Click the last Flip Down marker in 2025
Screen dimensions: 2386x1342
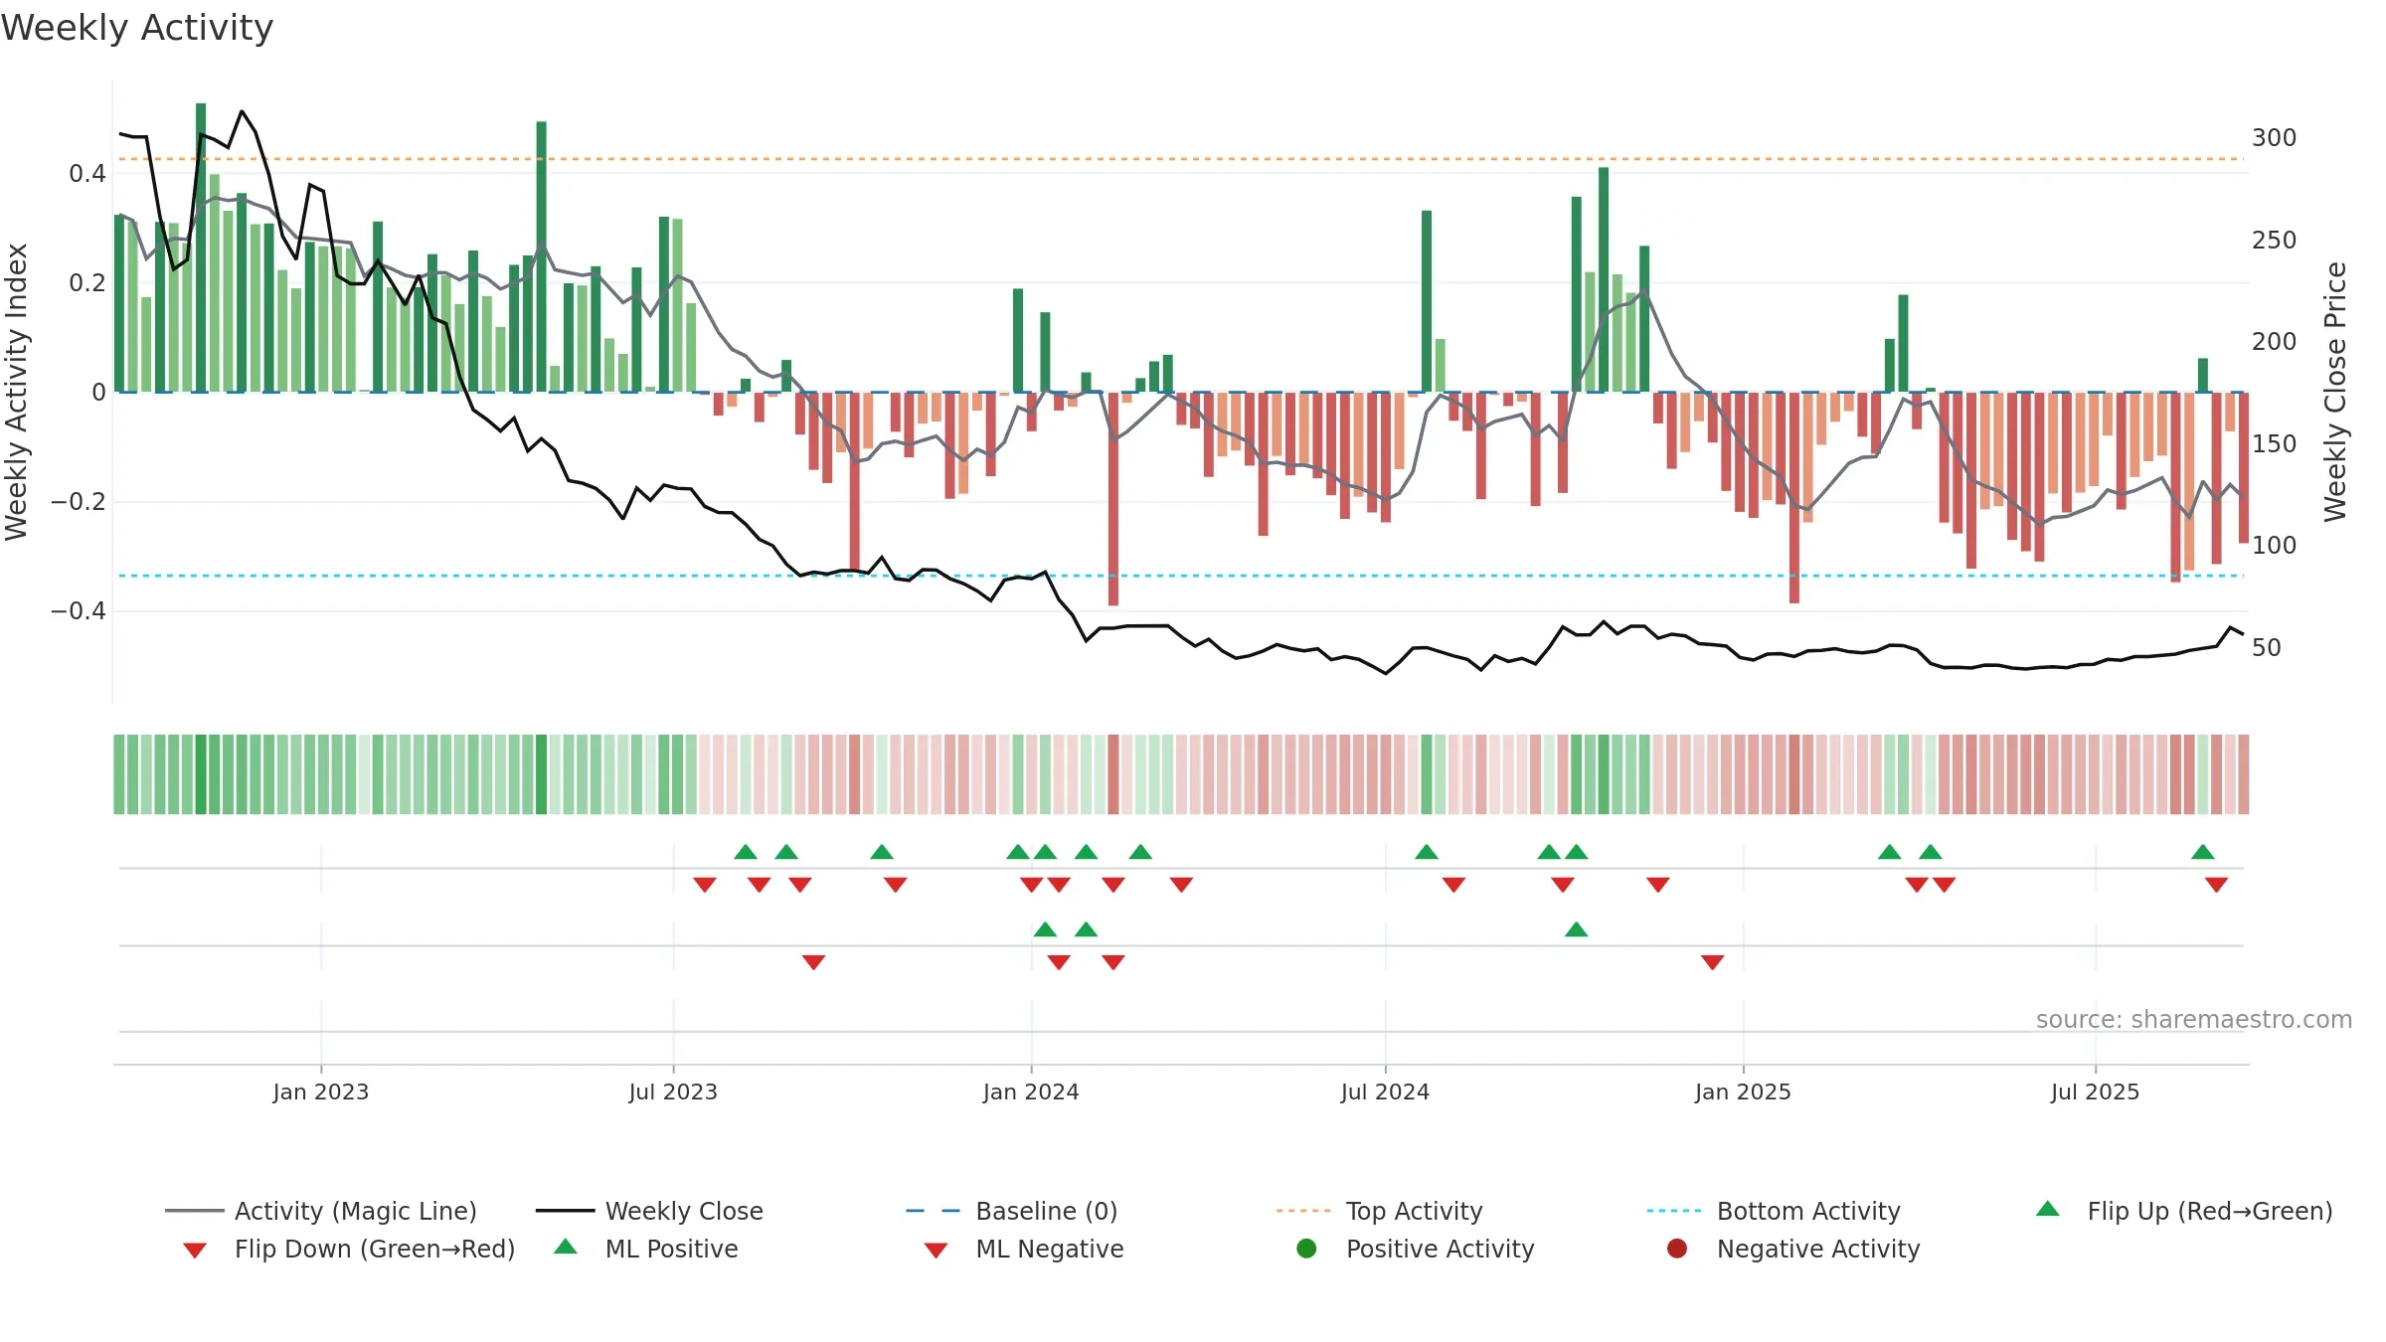[x=2216, y=884]
